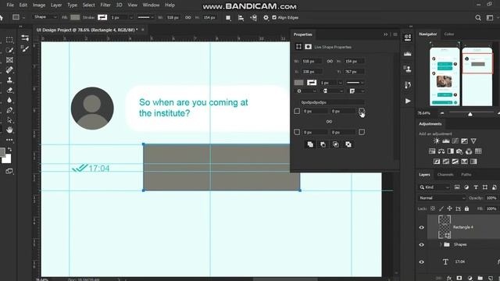The width and height of the screenshot is (500, 281).
Task: Open layer filter Kind dropdown
Action: pos(434,187)
